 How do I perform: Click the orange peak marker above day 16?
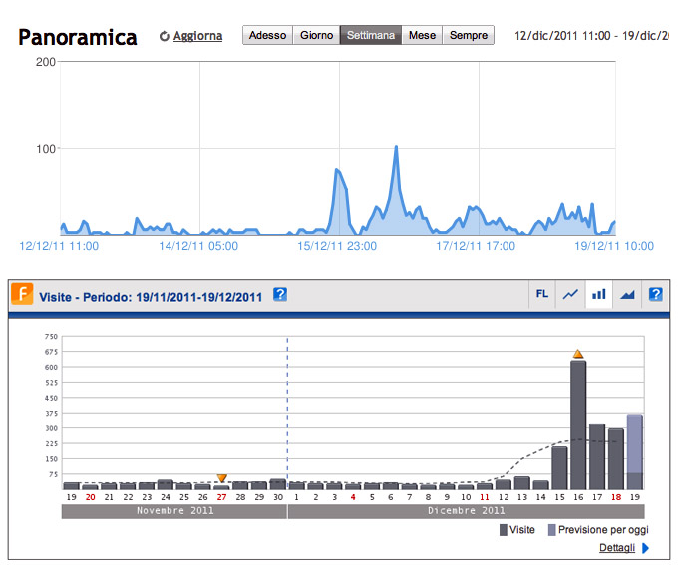pyautogui.click(x=578, y=354)
